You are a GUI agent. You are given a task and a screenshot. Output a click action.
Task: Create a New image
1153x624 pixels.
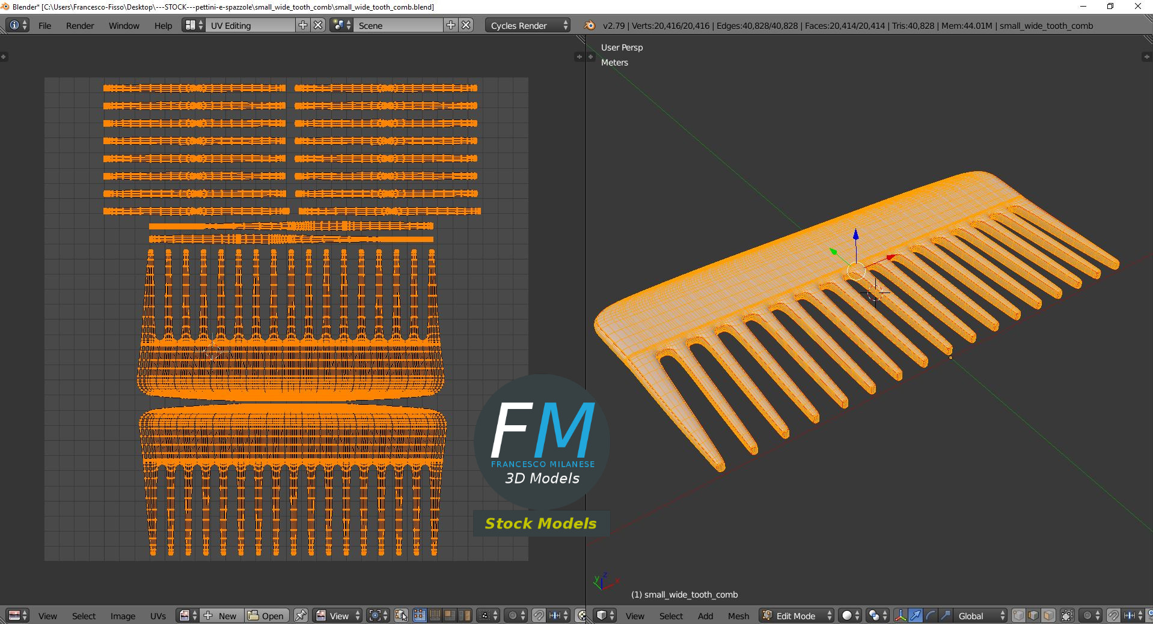(222, 616)
